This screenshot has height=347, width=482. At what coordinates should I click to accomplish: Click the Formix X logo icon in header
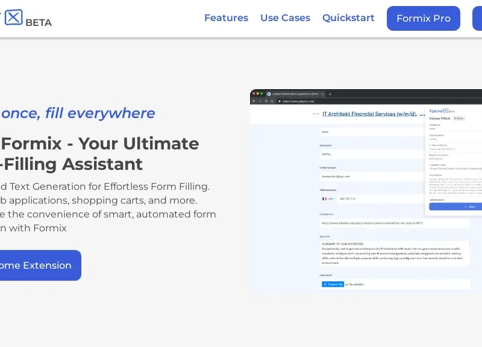tap(13, 17)
